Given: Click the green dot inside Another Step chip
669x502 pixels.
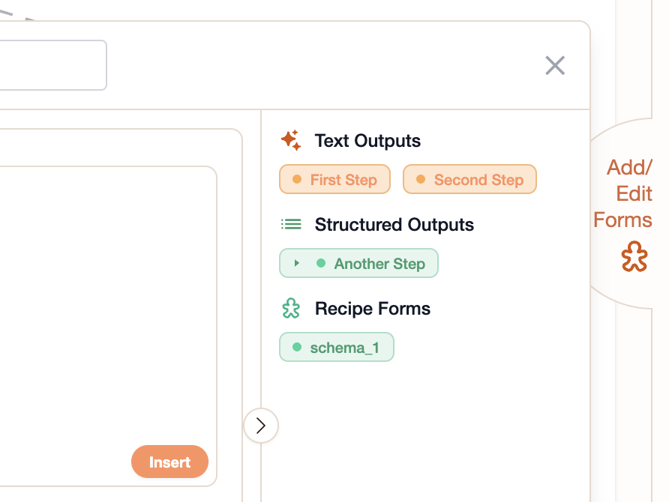Looking at the screenshot, I should click(322, 263).
